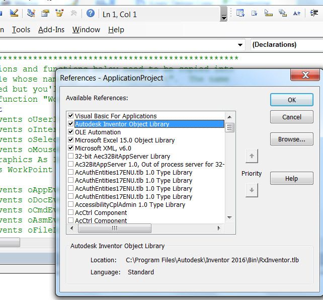
Task: Open the Properties Window icon
Action: click(45, 14)
